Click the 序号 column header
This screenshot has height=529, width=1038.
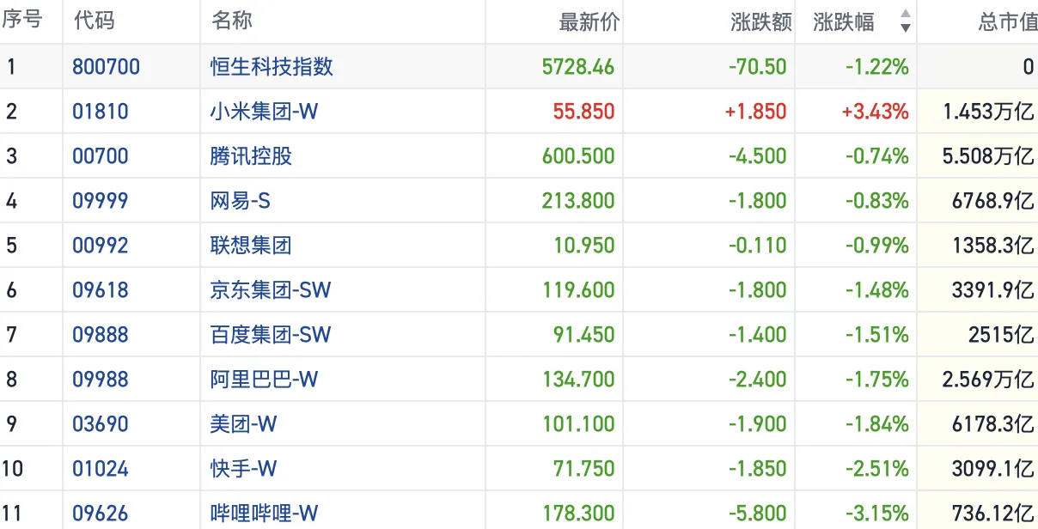(x=22, y=21)
